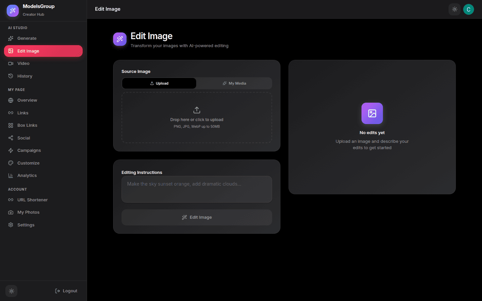Open Generate from the sidebar
The width and height of the screenshot is (482, 301).
[27, 38]
